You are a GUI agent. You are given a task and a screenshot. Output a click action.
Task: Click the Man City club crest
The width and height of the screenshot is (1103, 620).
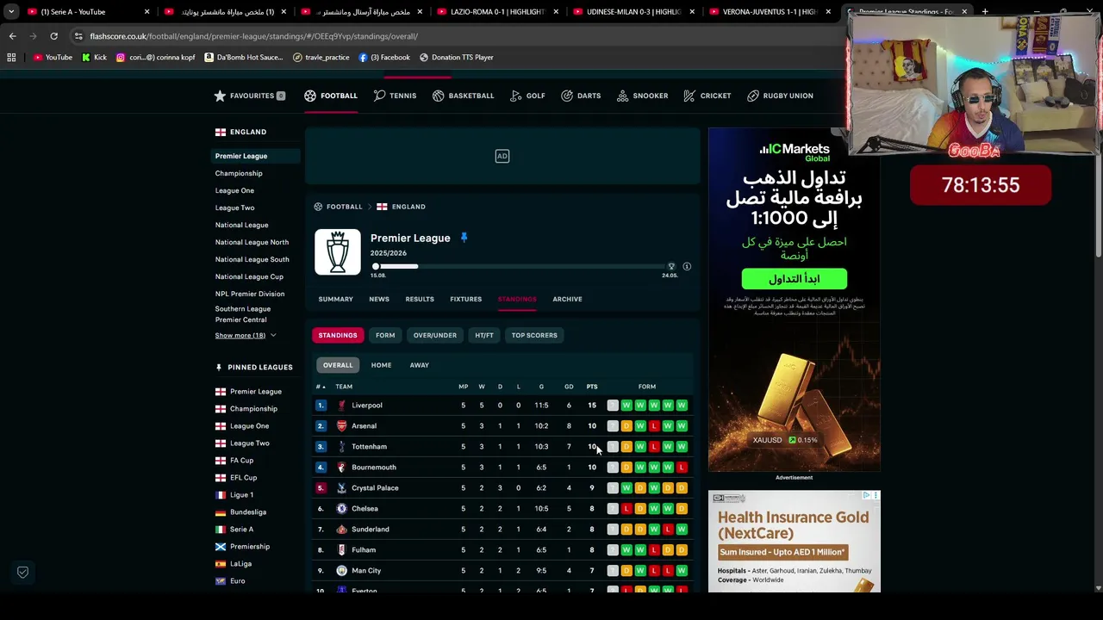pos(341,570)
